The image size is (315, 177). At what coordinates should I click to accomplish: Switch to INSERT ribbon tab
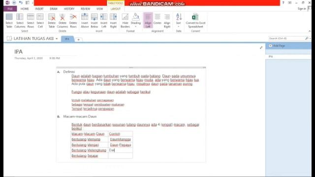point(39,9)
